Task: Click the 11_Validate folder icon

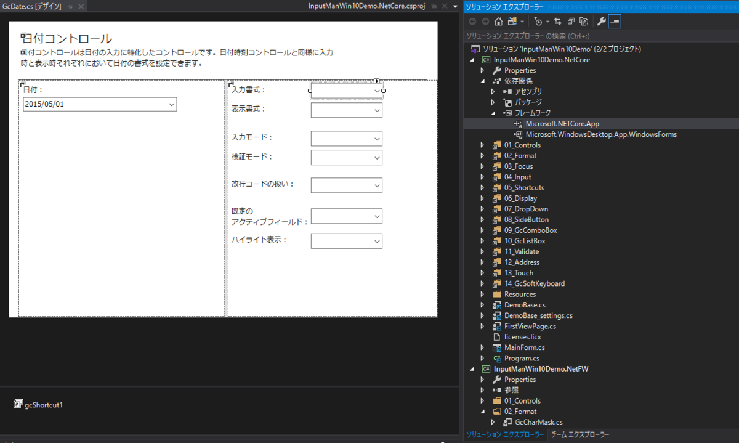Action: (497, 251)
